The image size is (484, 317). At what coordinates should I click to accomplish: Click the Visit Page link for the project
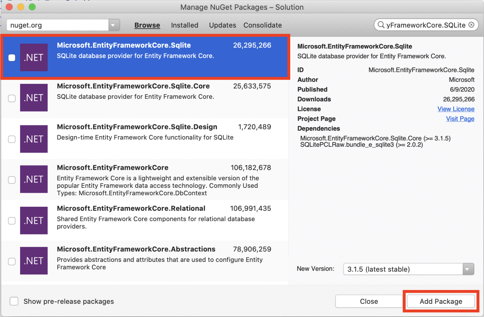(460, 119)
